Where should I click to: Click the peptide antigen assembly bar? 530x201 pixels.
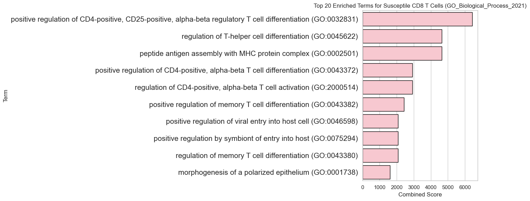click(402, 53)
